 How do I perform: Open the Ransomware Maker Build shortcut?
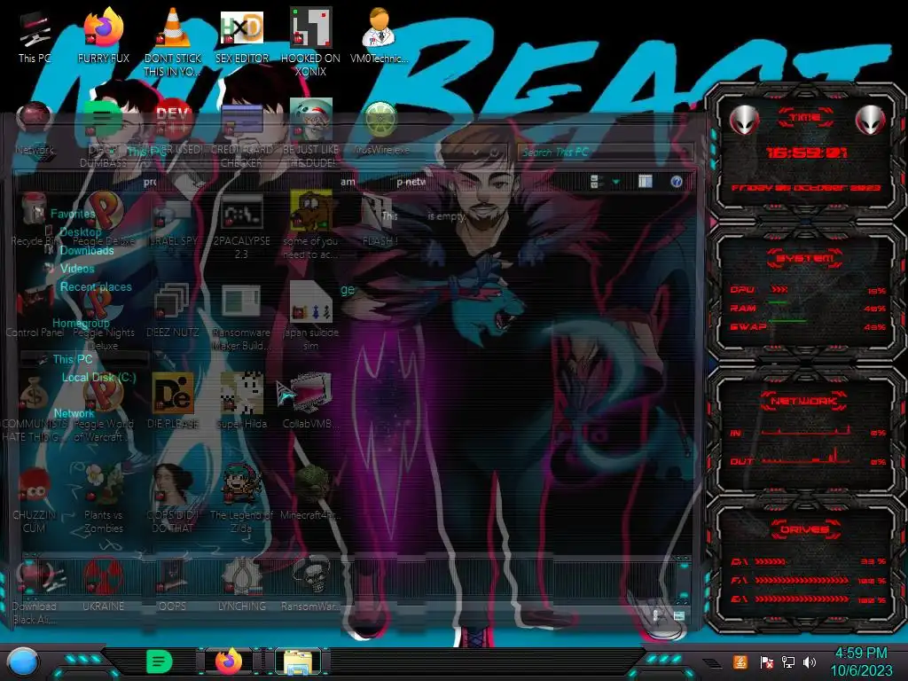click(x=241, y=317)
